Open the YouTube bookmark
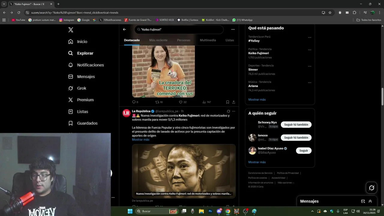Screen dimensions: 384x216 point(18,20)
